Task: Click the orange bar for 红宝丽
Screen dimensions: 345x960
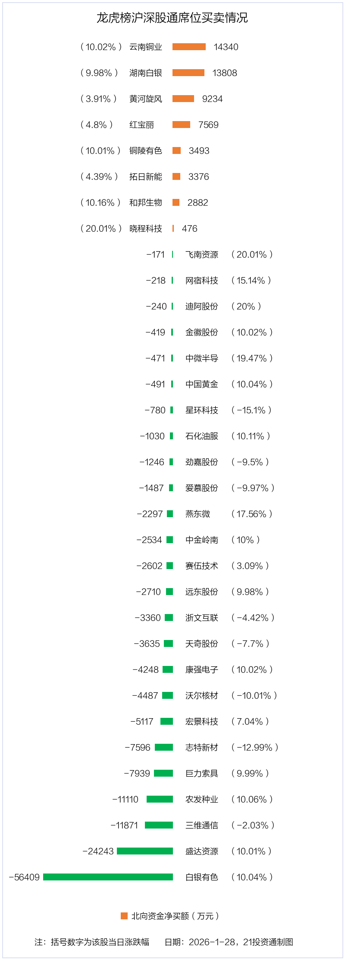Action: [181, 125]
